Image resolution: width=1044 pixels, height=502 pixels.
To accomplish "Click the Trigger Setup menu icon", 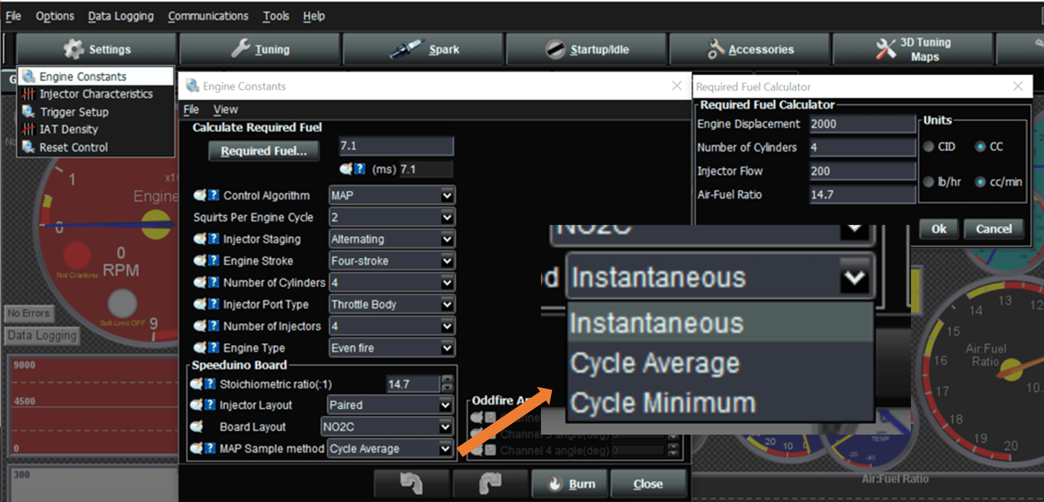I will pyautogui.click(x=28, y=111).
